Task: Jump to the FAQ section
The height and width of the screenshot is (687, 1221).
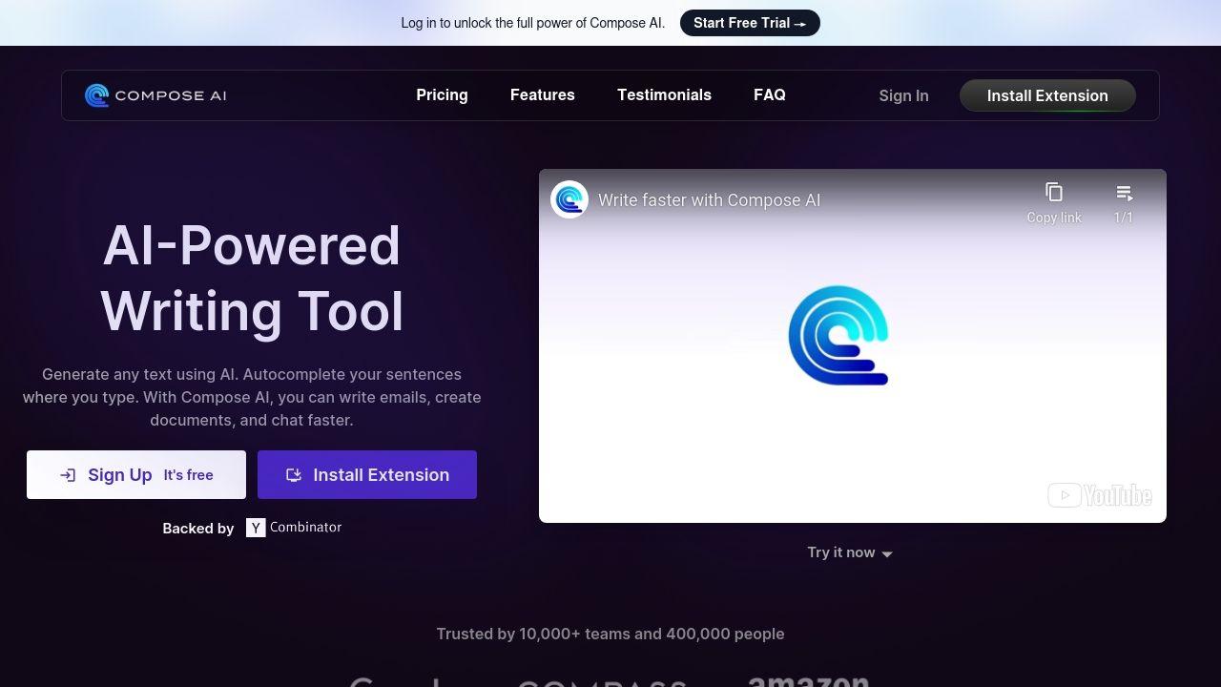Action: coord(769,95)
